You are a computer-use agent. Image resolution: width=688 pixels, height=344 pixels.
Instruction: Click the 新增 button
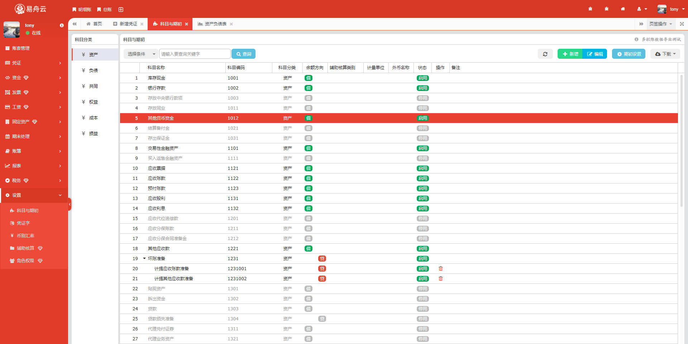click(570, 54)
